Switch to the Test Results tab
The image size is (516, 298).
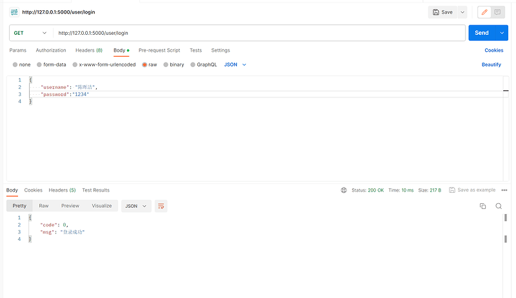tap(95, 190)
